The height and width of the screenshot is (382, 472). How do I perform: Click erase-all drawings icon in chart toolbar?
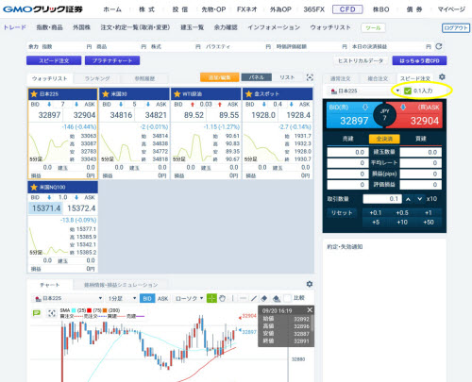click(x=276, y=298)
